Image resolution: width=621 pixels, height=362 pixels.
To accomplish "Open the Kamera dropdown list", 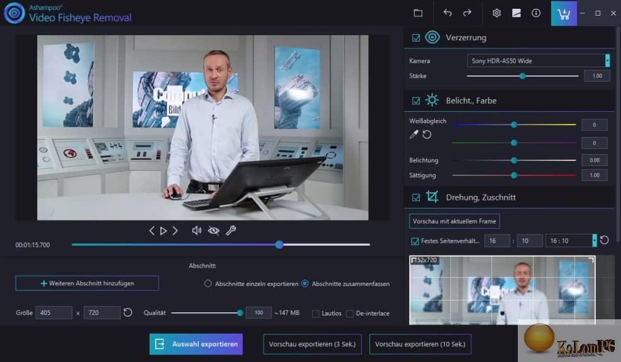I will pyautogui.click(x=539, y=60).
